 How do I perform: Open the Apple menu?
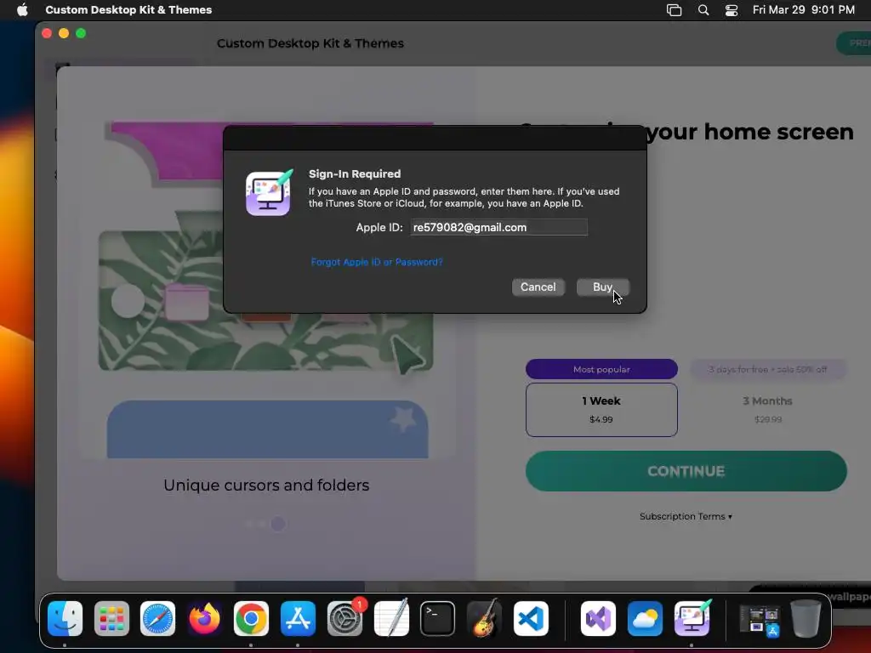click(x=22, y=9)
